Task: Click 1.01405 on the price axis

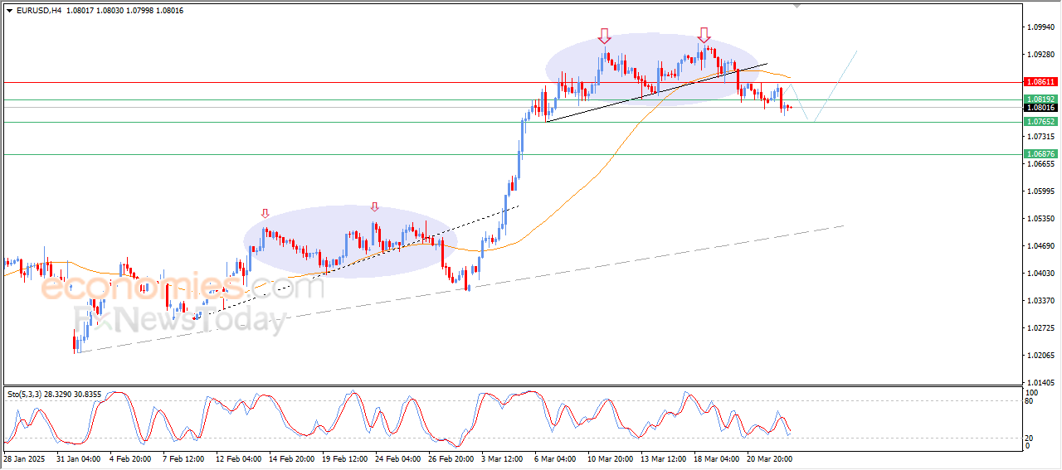Action: click(1040, 383)
